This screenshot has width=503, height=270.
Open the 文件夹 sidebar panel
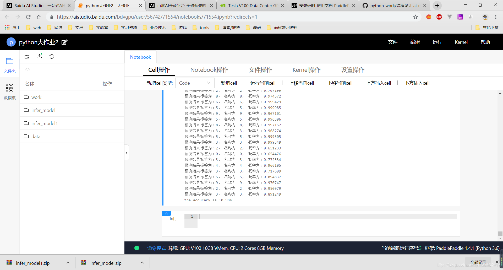pyautogui.click(x=10, y=65)
